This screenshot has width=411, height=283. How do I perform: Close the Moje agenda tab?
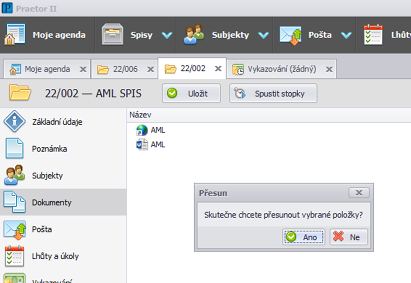pyautogui.click(x=83, y=69)
